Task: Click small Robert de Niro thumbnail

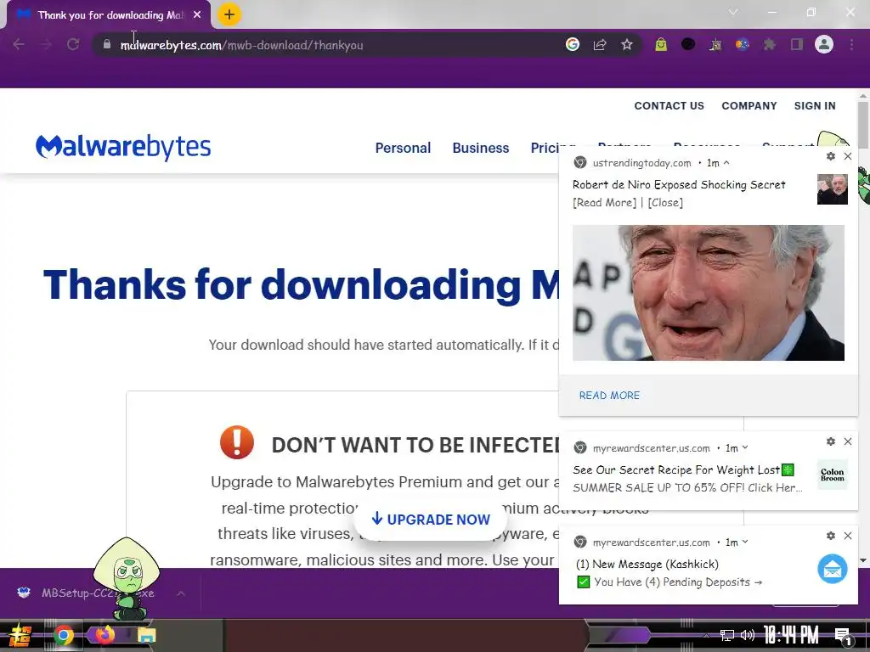Action: (x=833, y=189)
